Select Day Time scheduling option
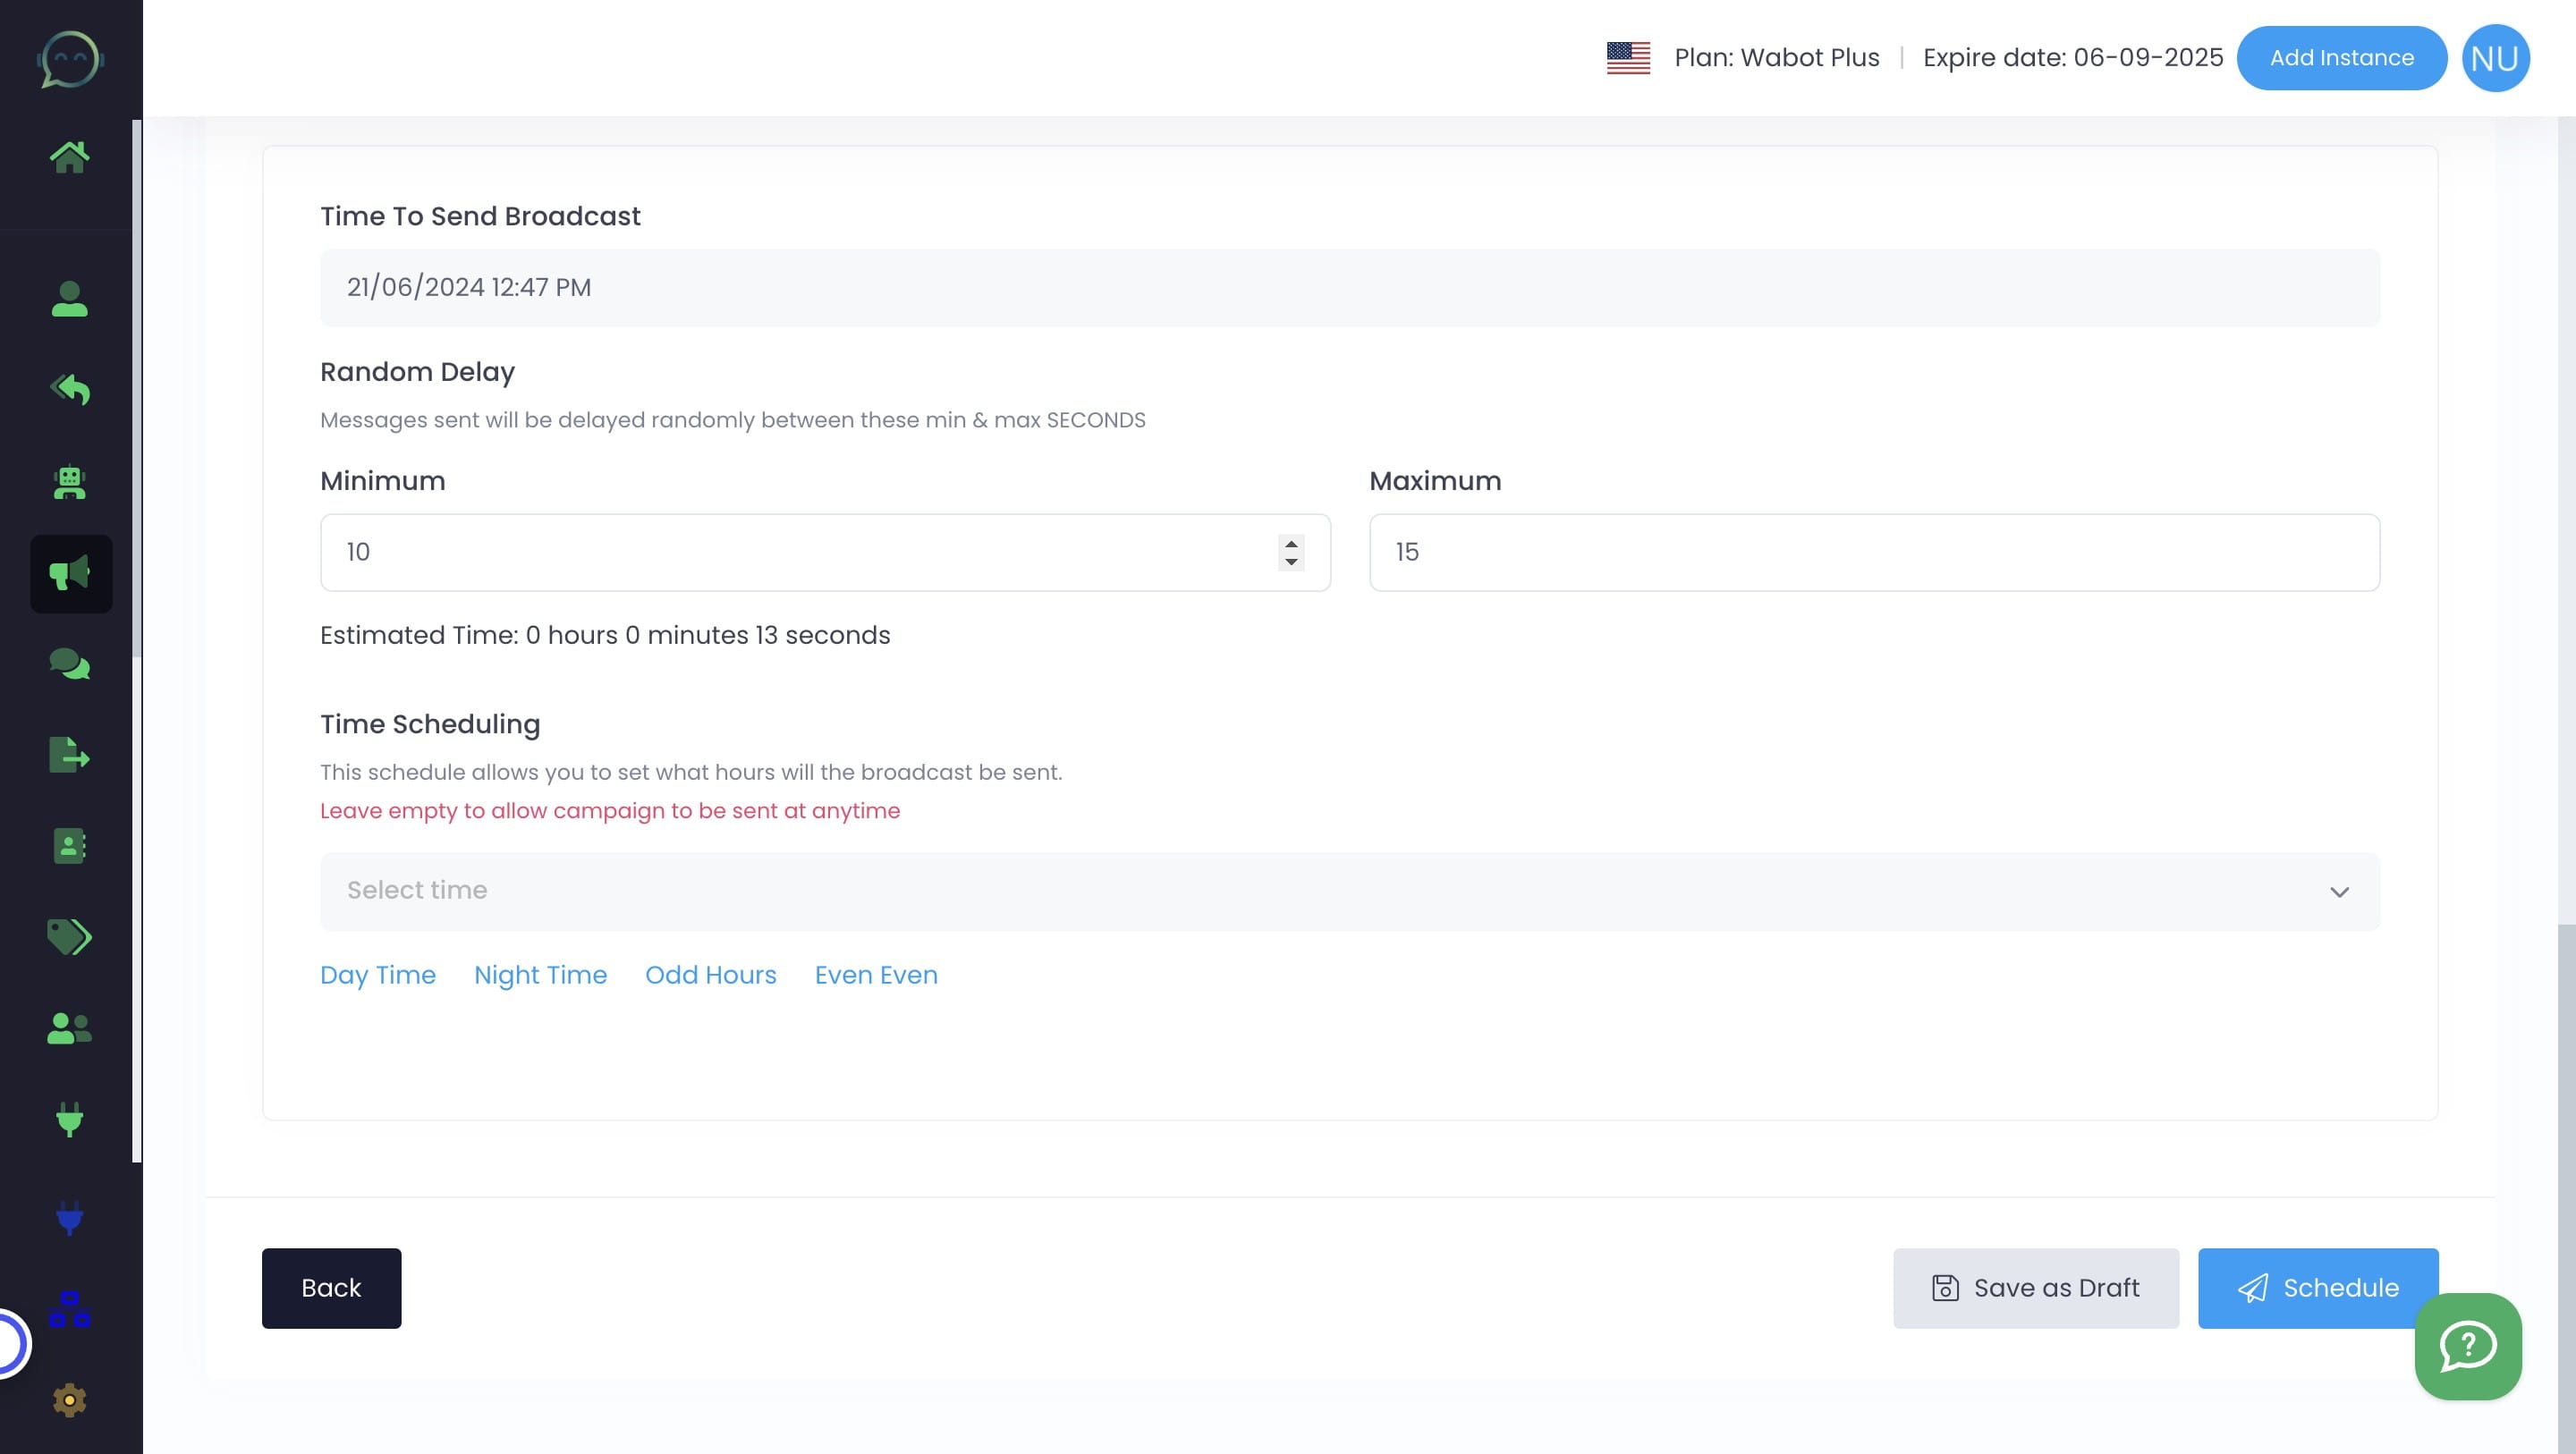Image resolution: width=2576 pixels, height=1454 pixels. tap(378, 975)
